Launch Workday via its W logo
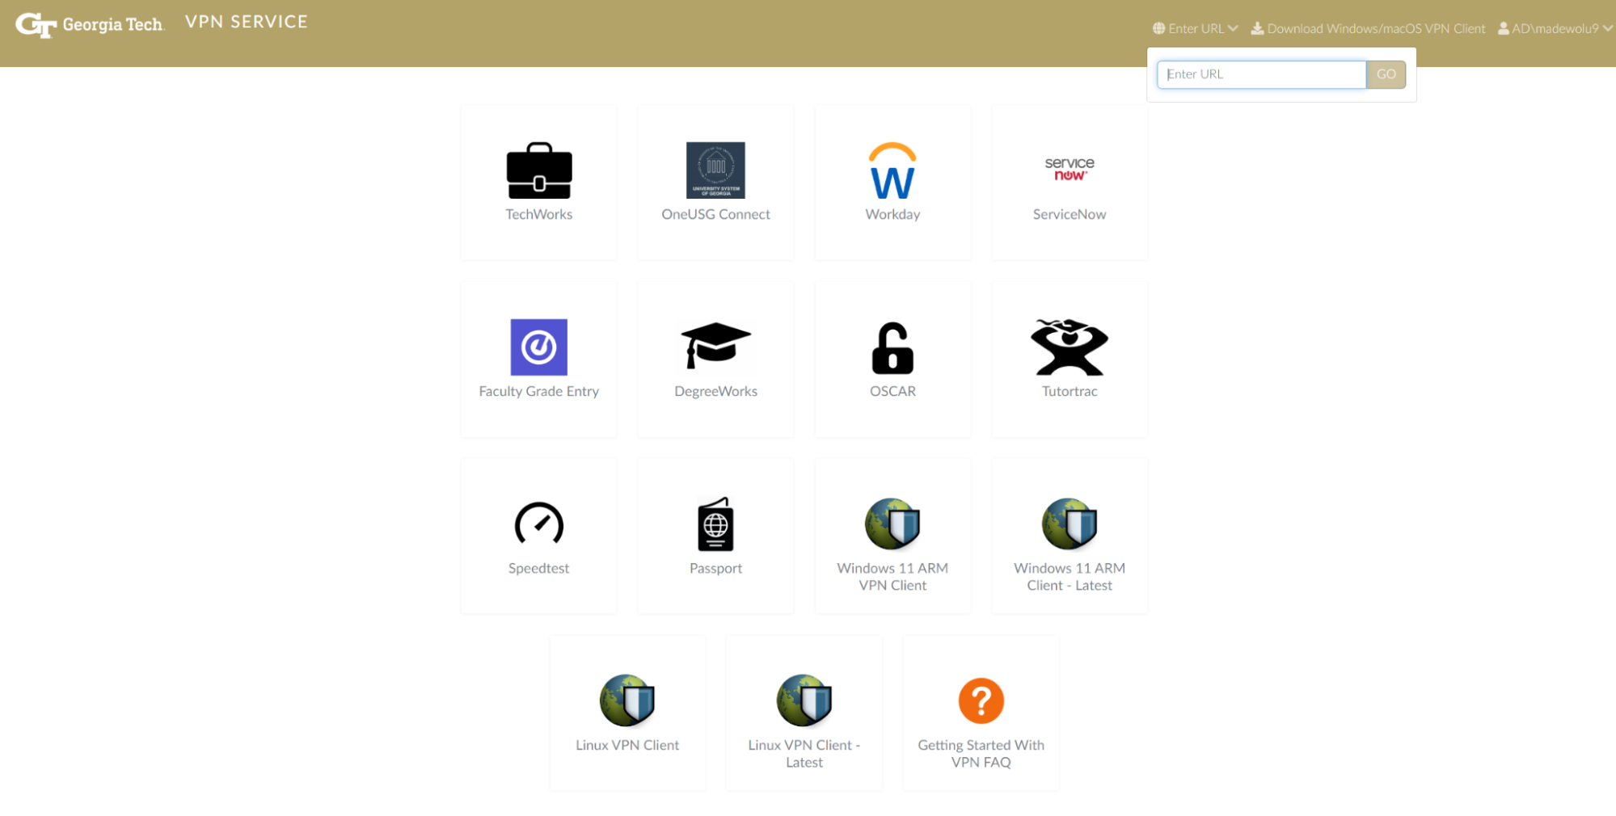 [x=892, y=170]
